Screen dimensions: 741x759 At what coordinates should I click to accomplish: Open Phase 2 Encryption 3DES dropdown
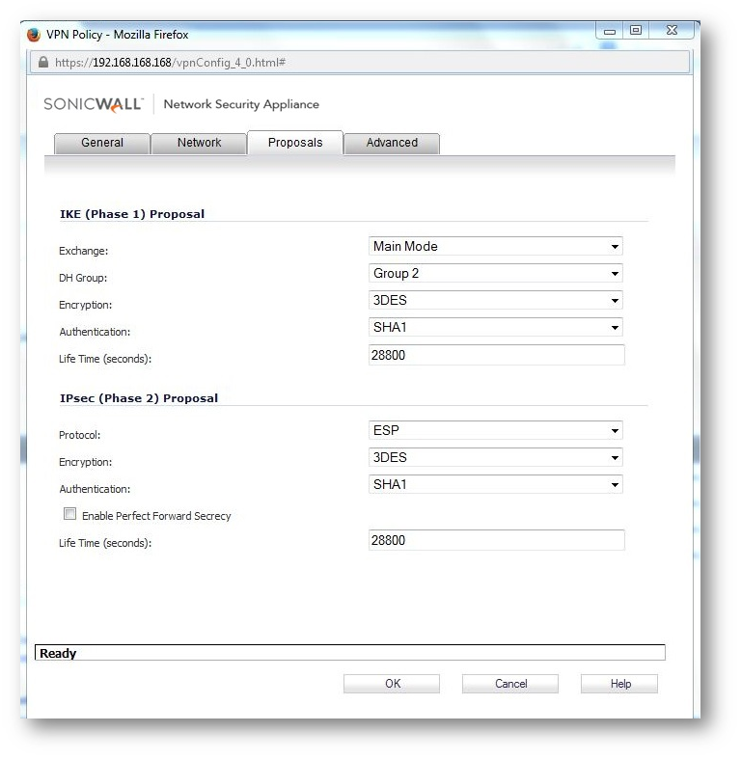496,458
